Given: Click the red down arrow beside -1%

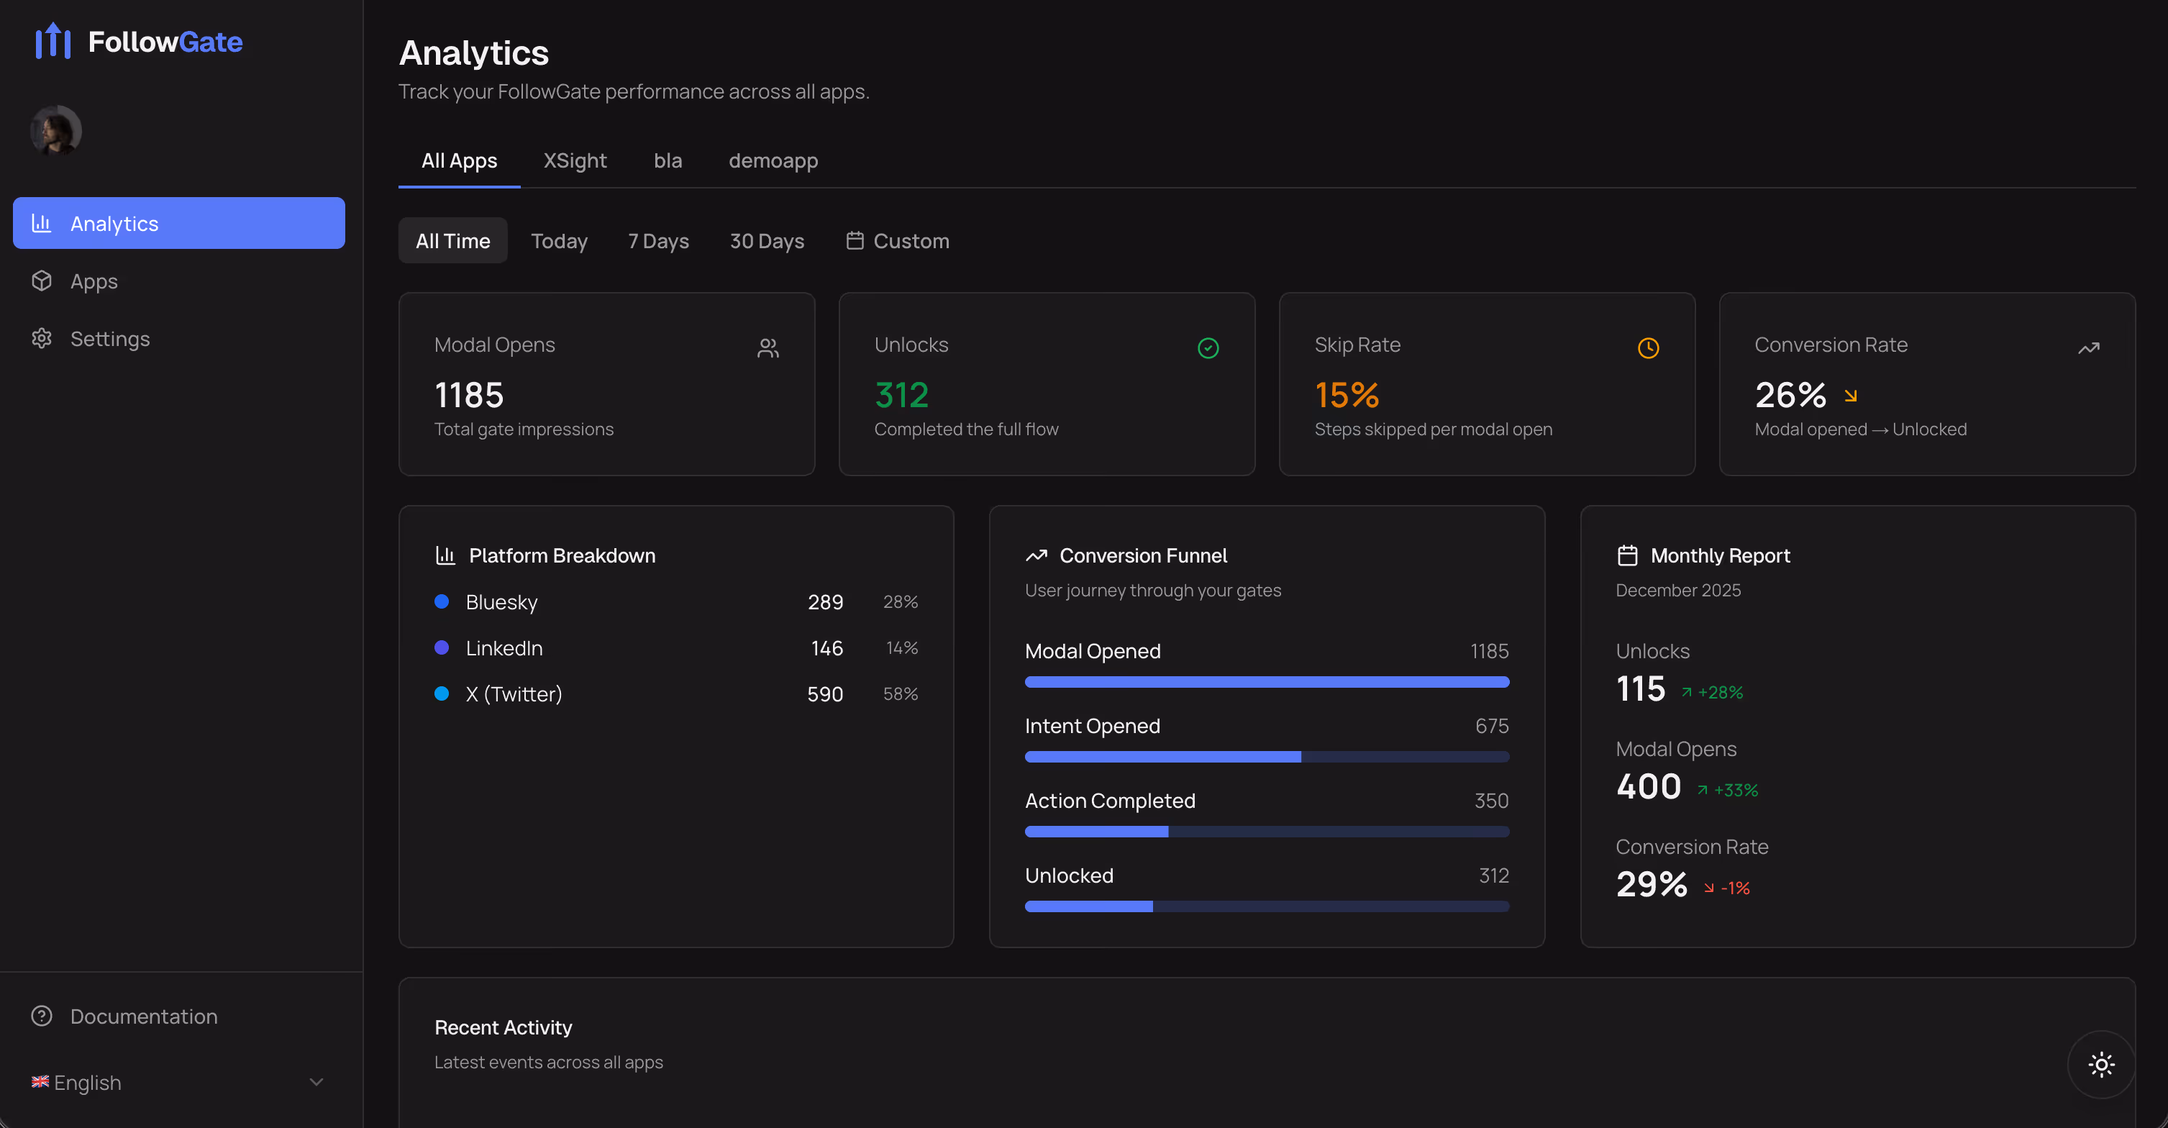Looking at the screenshot, I should [1708, 888].
